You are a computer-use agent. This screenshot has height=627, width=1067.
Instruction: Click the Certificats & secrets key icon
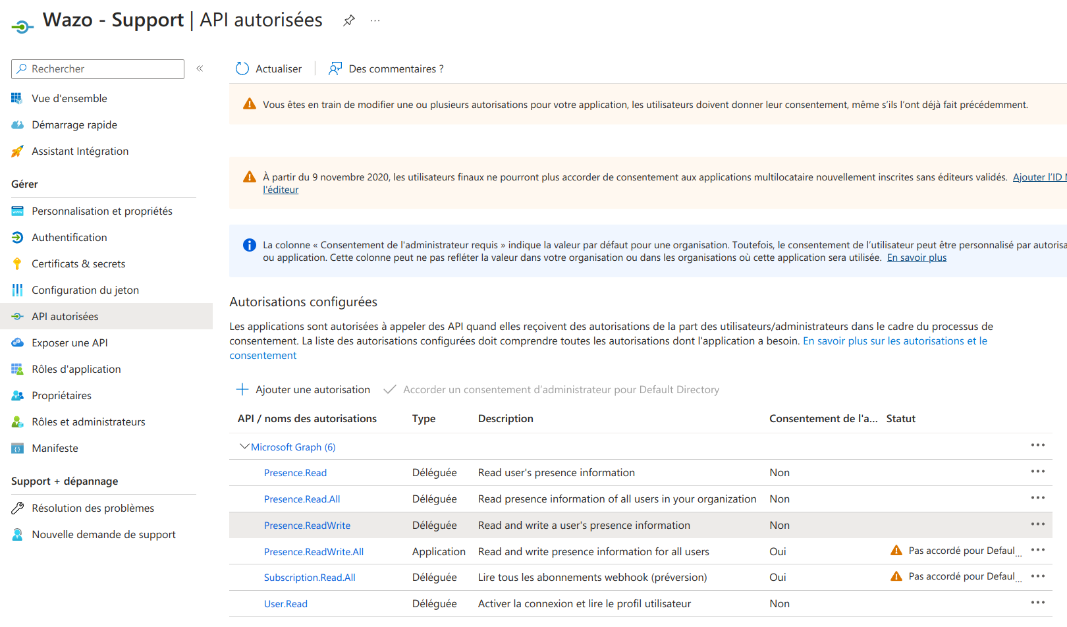17,263
